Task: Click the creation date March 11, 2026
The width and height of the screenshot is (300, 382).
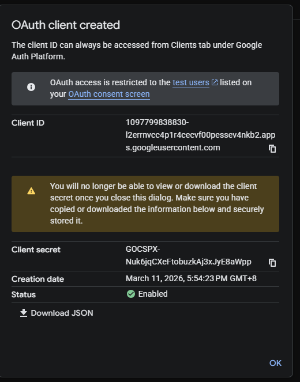Action: pos(191,278)
